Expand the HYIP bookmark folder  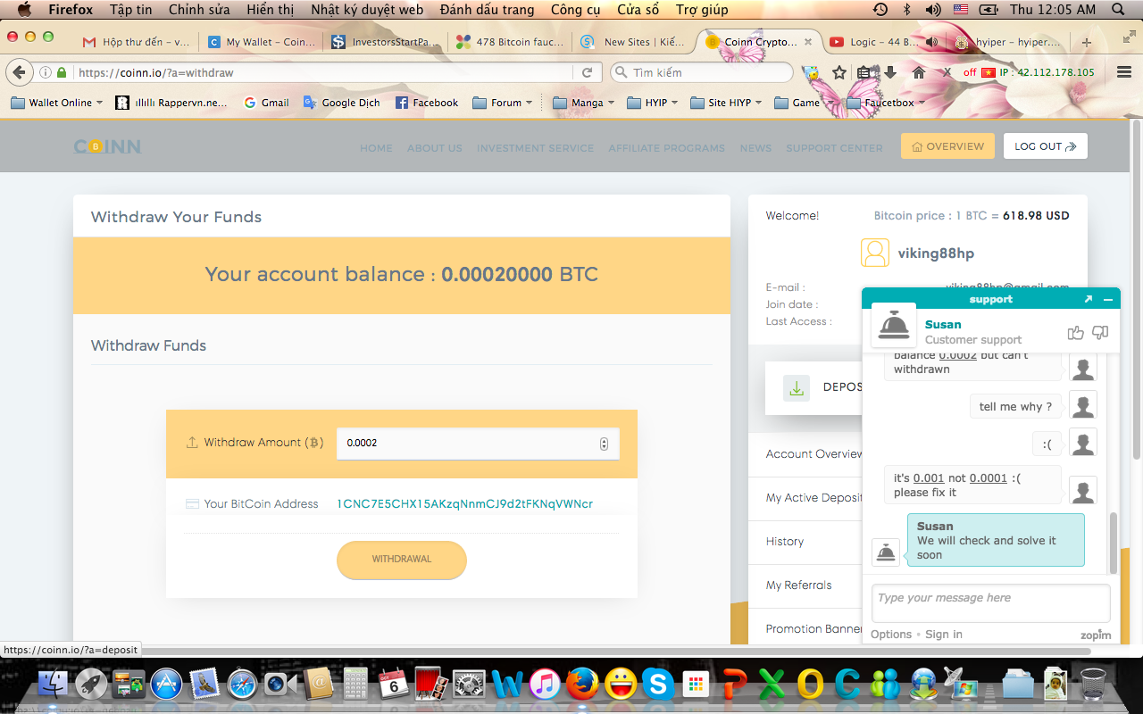[x=652, y=103]
